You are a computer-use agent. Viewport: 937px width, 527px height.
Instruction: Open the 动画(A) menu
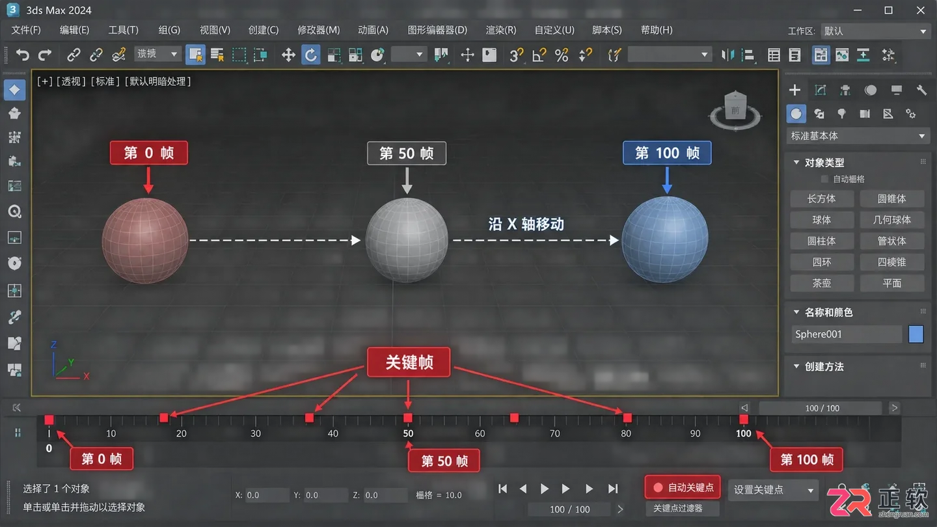click(x=373, y=30)
